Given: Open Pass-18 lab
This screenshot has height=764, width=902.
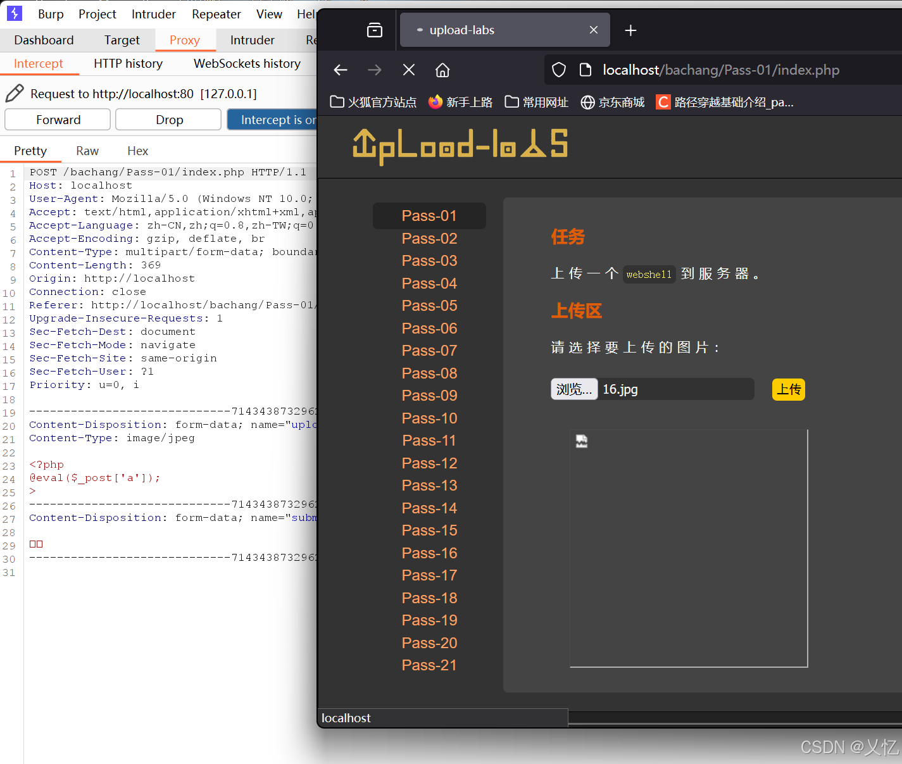Looking at the screenshot, I should [x=429, y=598].
